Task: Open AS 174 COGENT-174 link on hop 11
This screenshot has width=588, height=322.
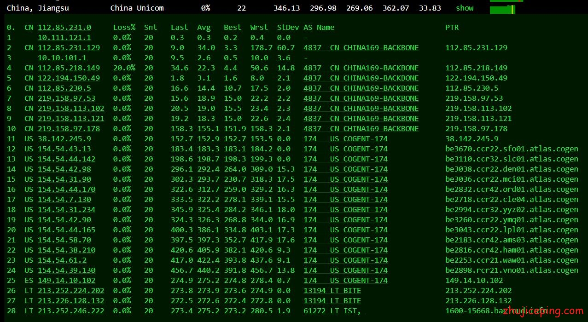Action: pos(345,139)
